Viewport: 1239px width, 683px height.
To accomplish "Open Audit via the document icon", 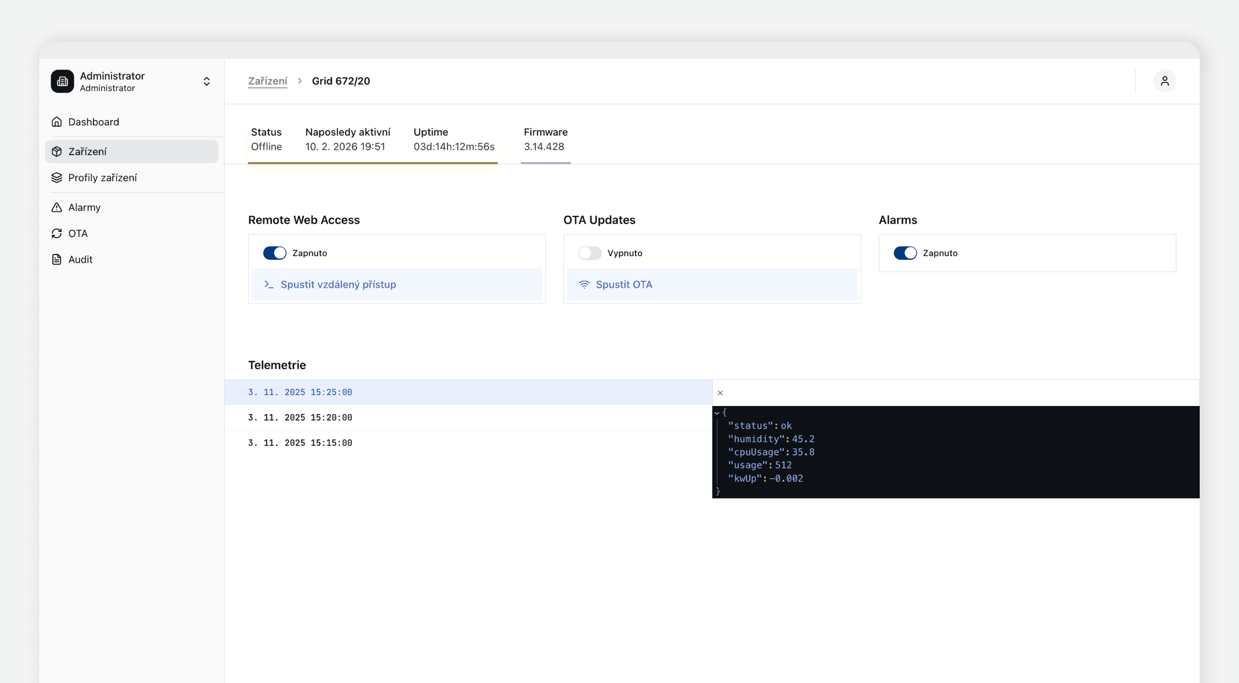I will (x=57, y=259).
